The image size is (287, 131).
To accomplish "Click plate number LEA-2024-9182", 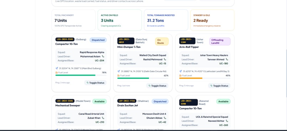I will point(65,39).
